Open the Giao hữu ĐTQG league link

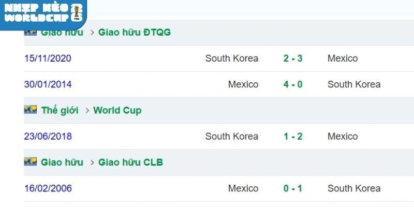[134, 33]
